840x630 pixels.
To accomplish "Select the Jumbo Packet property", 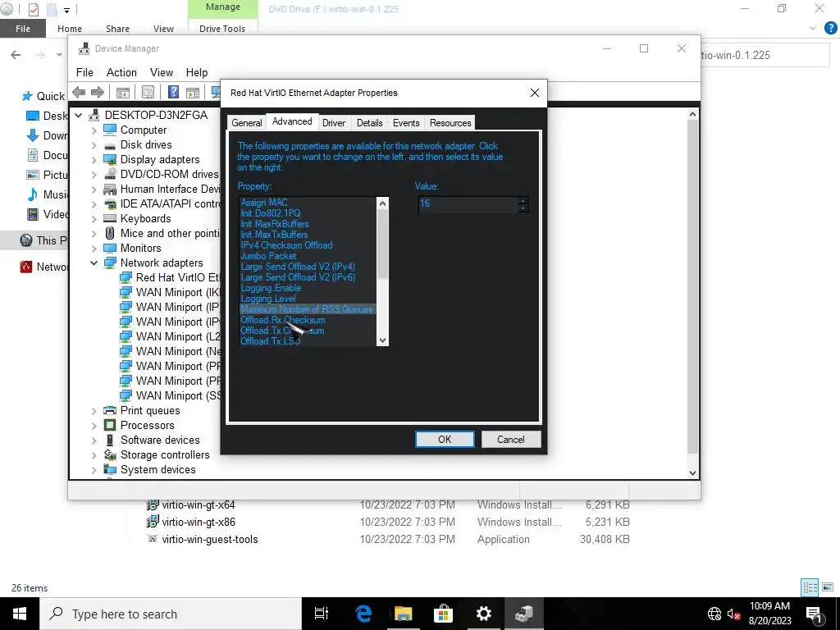I will pyautogui.click(x=268, y=256).
